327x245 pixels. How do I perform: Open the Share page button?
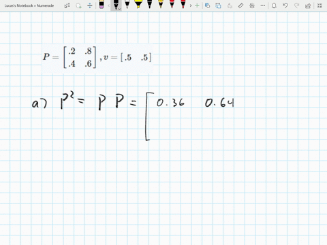coord(308,5)
